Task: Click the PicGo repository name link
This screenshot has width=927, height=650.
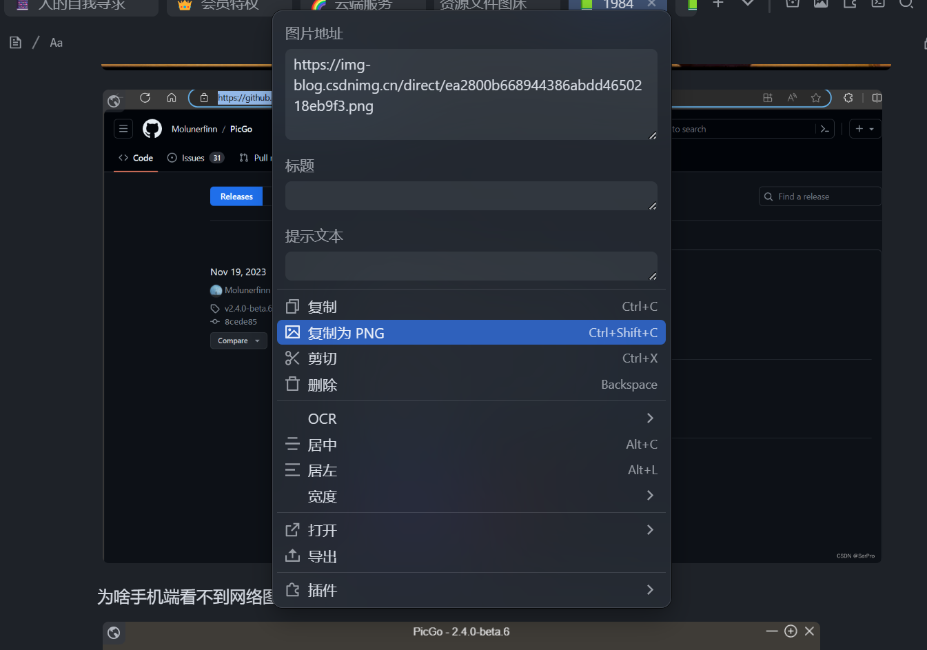Action: click(x=241, y=129)
